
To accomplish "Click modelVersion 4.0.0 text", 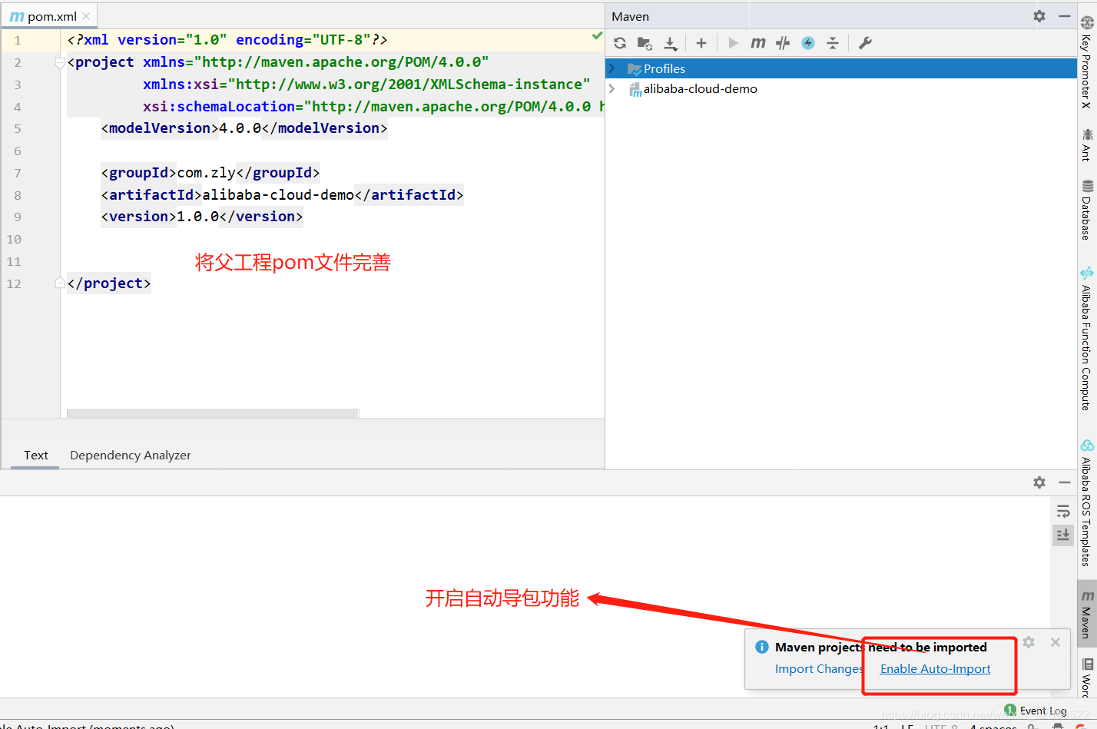I will click(x=240, y=128).
